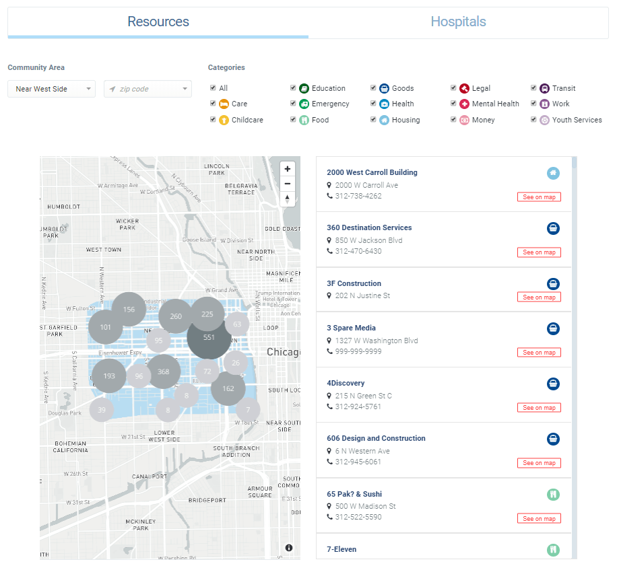This screenshot has width=617, height=568.
Task: Open the 4Discovery resource link
Action: (346, 383)
